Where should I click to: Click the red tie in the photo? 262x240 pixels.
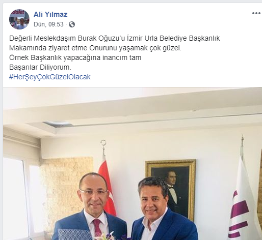pos(97,227)
